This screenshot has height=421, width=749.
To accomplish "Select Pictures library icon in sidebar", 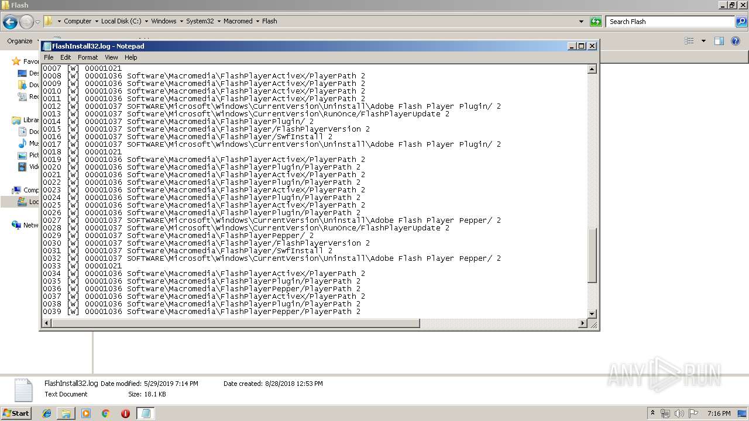I will [x=22, y=155].
